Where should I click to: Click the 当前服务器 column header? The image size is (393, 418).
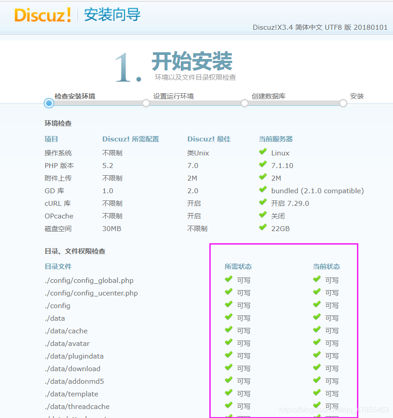276,139
